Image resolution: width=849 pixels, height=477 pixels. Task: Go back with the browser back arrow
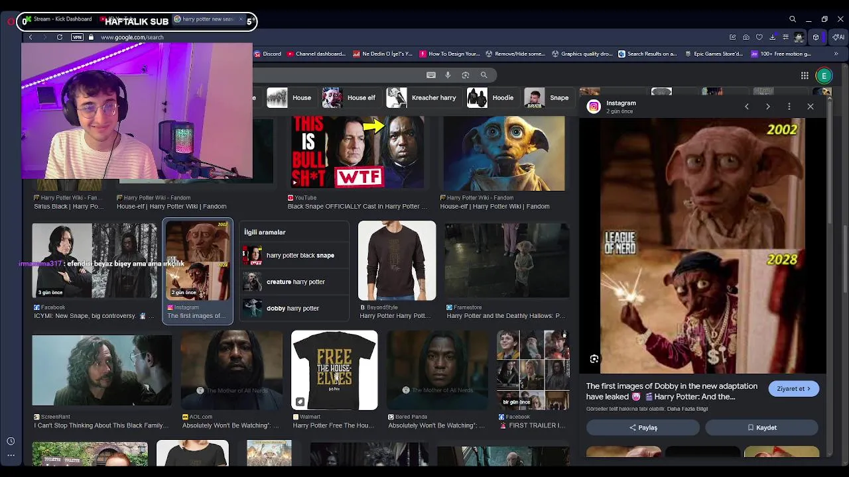(x=31, y=37)
